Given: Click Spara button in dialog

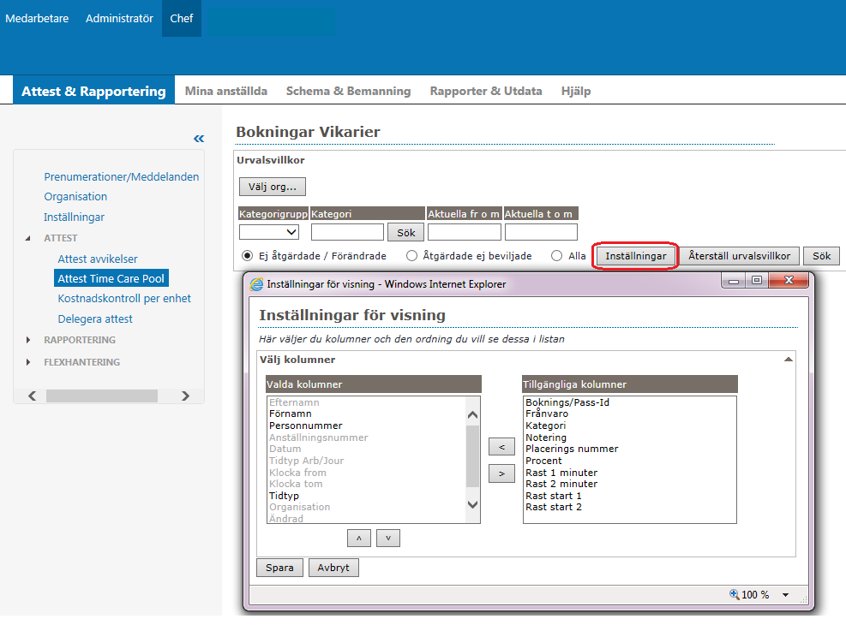Looking at the screenshot, I should [279, 568].
